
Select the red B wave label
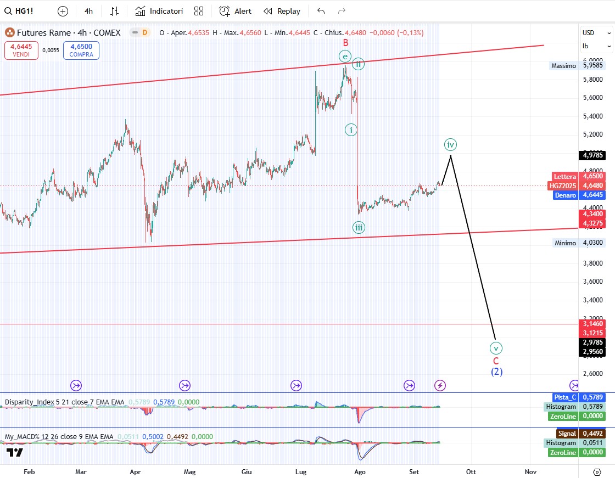click(345, 43)
